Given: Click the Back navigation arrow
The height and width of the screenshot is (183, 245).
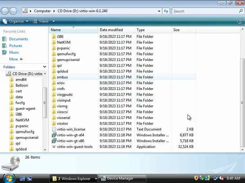Looking at the screenshot, I should pyautogui.click(x=5, y=11).
